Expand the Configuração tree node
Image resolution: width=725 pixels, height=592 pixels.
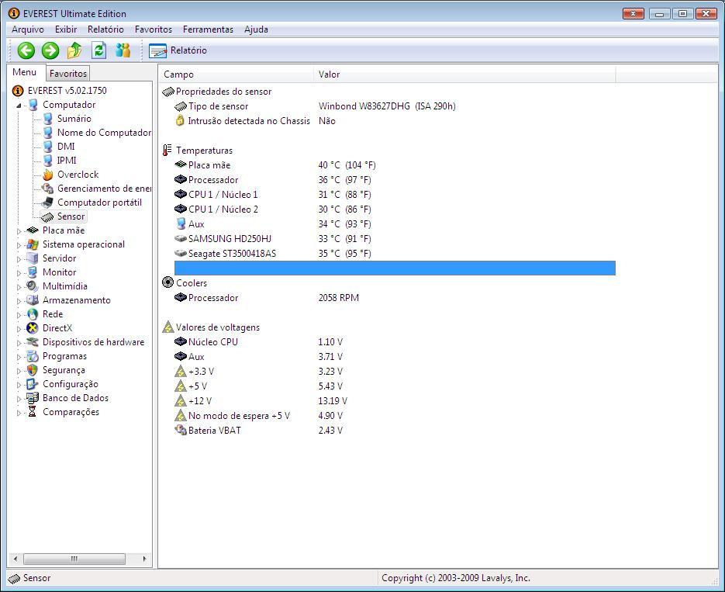tap(19, 385)
